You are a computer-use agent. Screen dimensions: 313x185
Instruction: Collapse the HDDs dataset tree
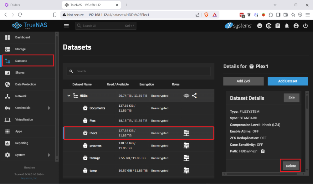69,96
